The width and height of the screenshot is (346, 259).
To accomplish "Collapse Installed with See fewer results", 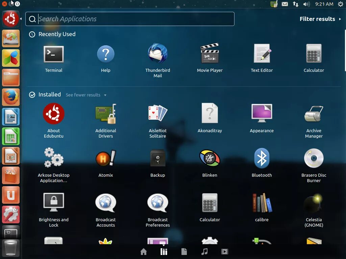I will [x=86, y=95].
